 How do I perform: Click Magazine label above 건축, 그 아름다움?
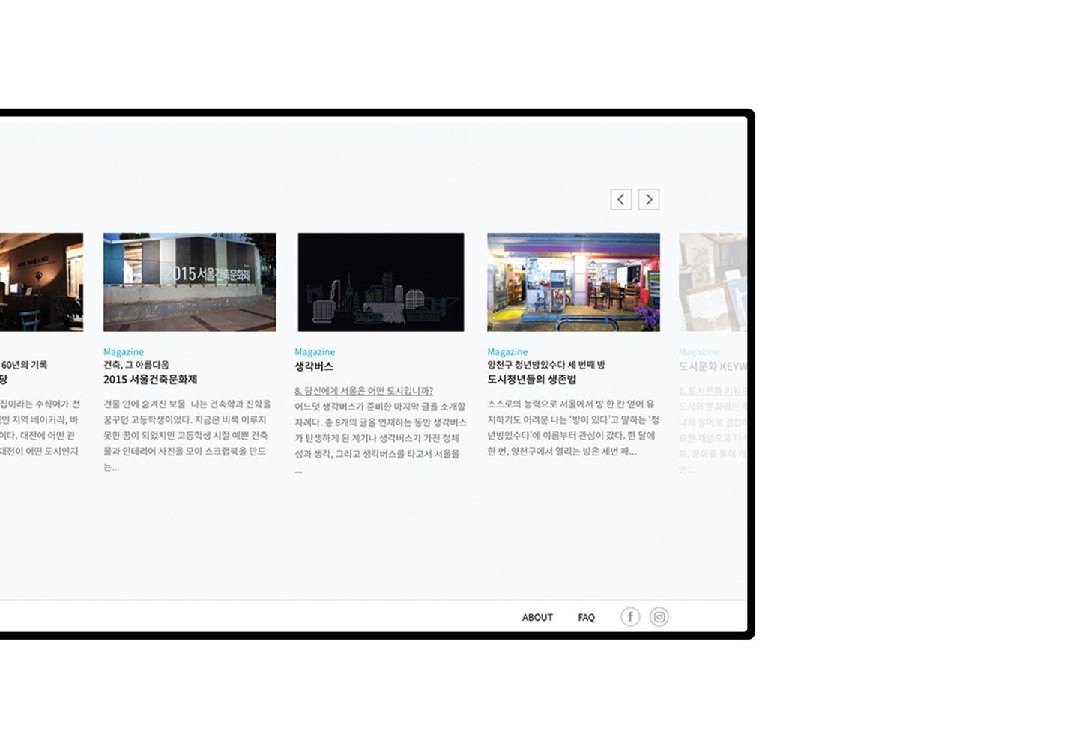(124, 351)
